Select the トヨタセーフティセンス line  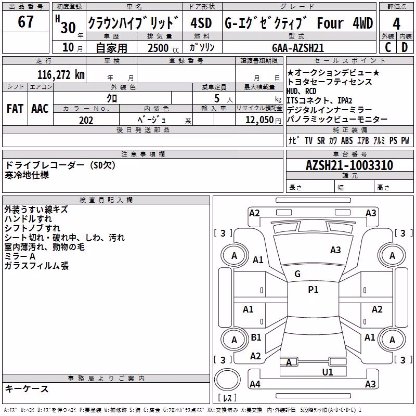click(330, 82)
